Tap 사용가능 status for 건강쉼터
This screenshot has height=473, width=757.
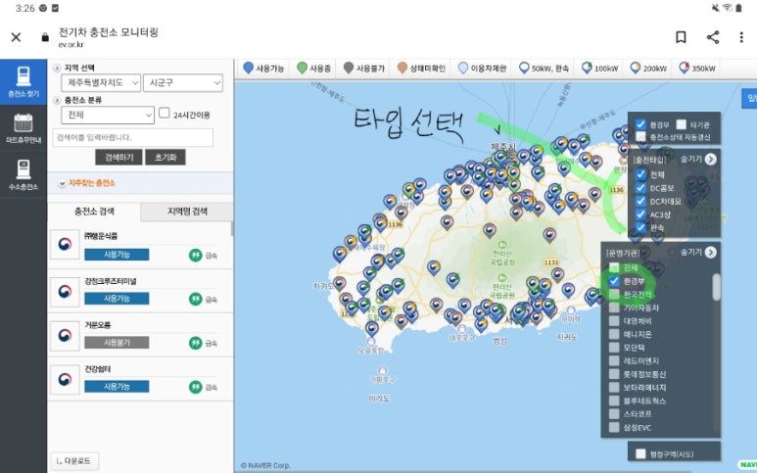coord(117,387)
